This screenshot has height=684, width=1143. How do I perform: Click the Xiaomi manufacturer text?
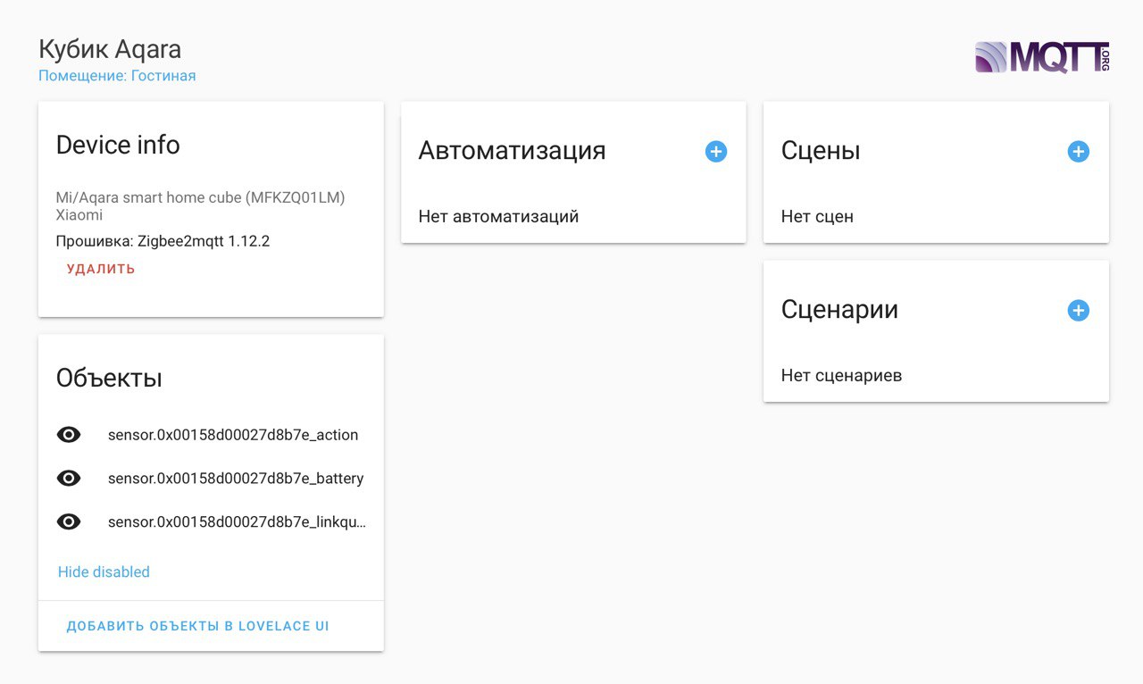tap(79, 215)
